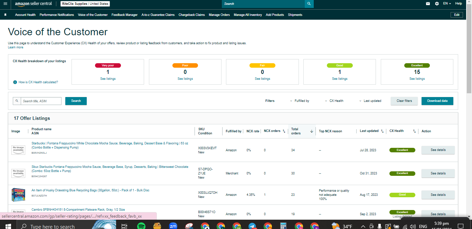Click the volume icon in system tray

coord(413,227)
